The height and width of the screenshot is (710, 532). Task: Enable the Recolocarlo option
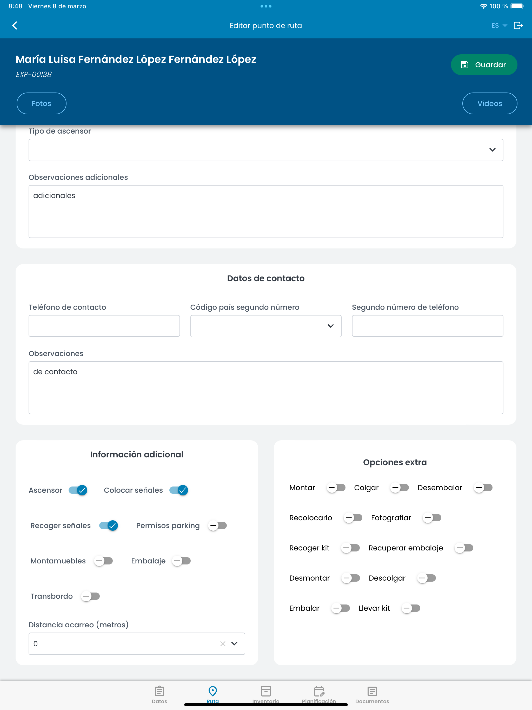click(x=353, y=518)
